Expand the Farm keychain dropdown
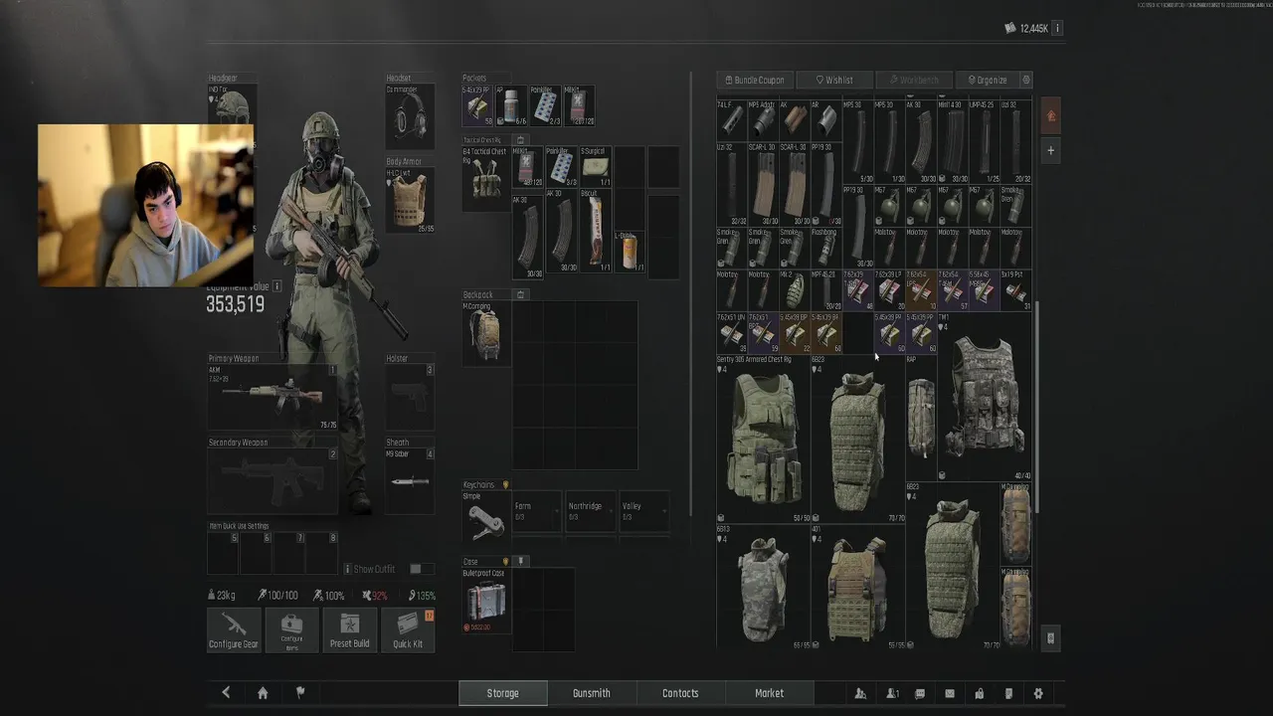 coord(537,511)
